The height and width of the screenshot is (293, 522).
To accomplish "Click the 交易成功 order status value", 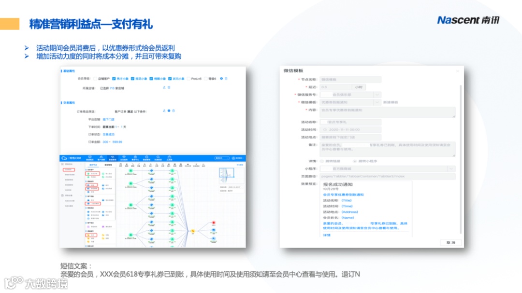I will point(109,134).
